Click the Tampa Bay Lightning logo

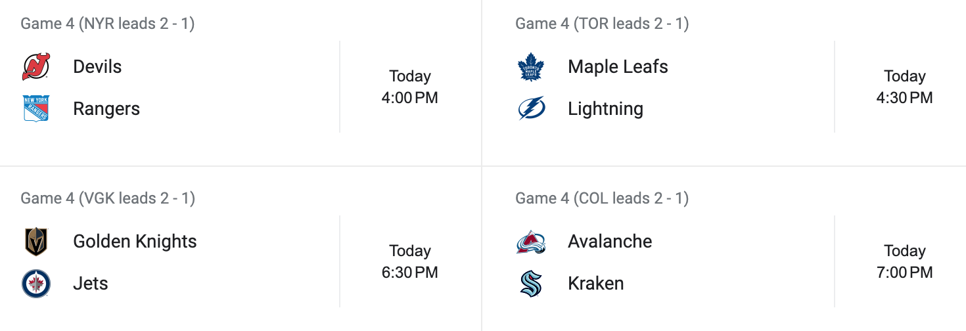[530, 109]
